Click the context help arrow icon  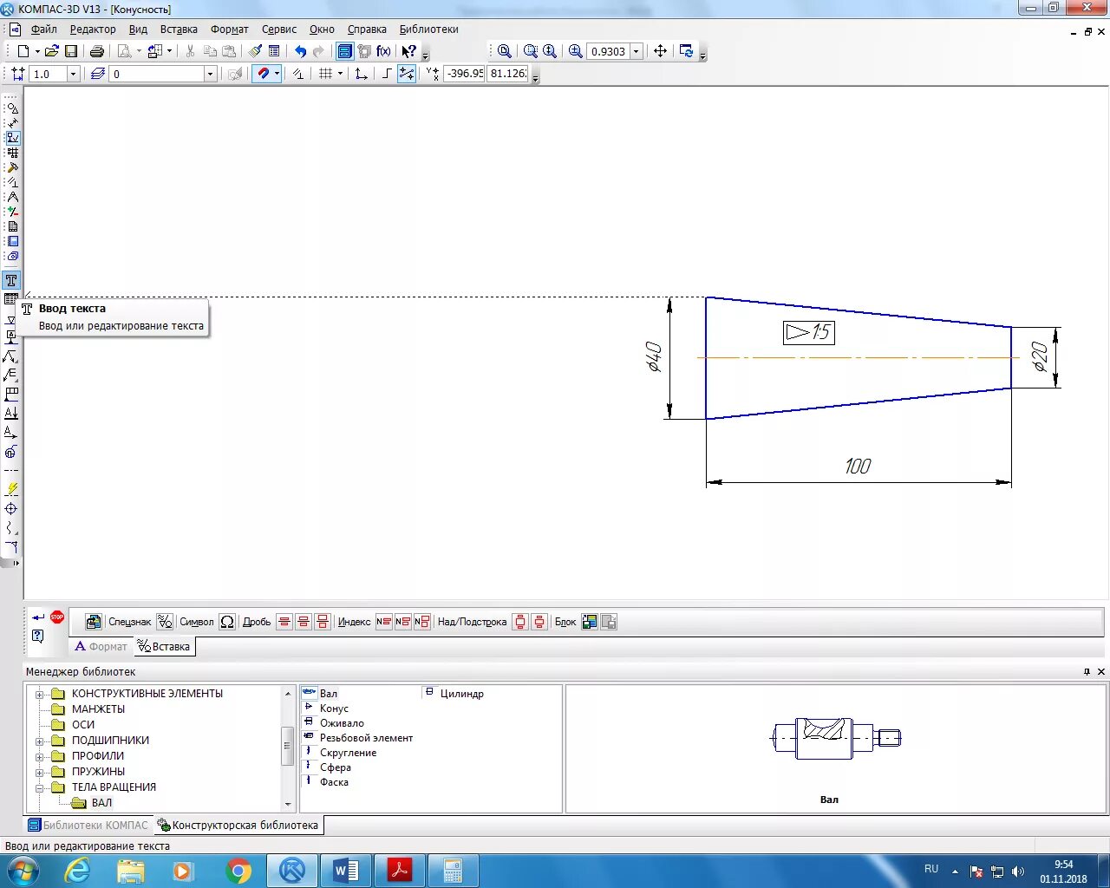[408, 51]
